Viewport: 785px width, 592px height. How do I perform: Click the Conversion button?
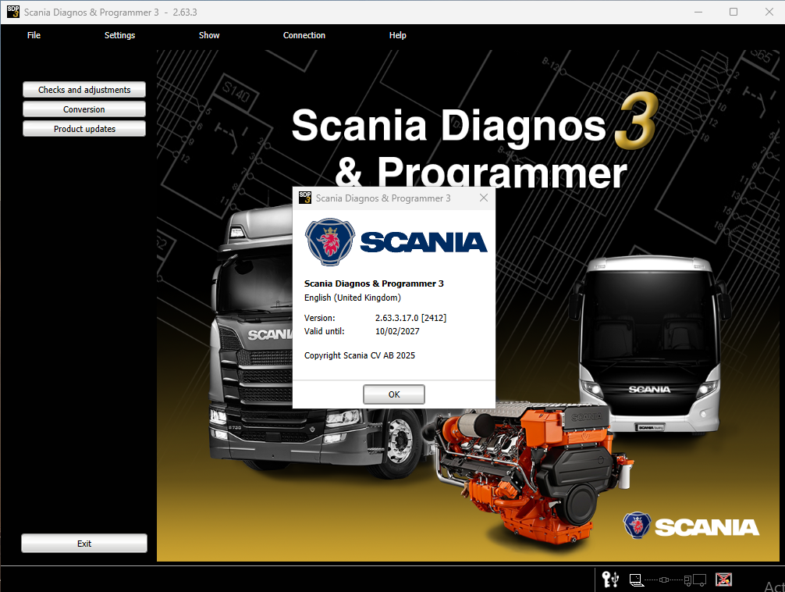point(84,109)
